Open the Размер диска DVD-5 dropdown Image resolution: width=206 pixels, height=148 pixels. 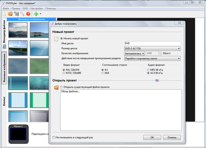coord(152,48)
